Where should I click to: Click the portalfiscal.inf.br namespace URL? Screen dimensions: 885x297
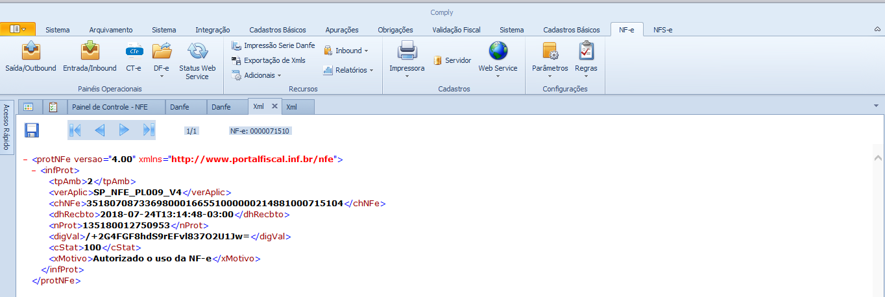tap(252, 159)
